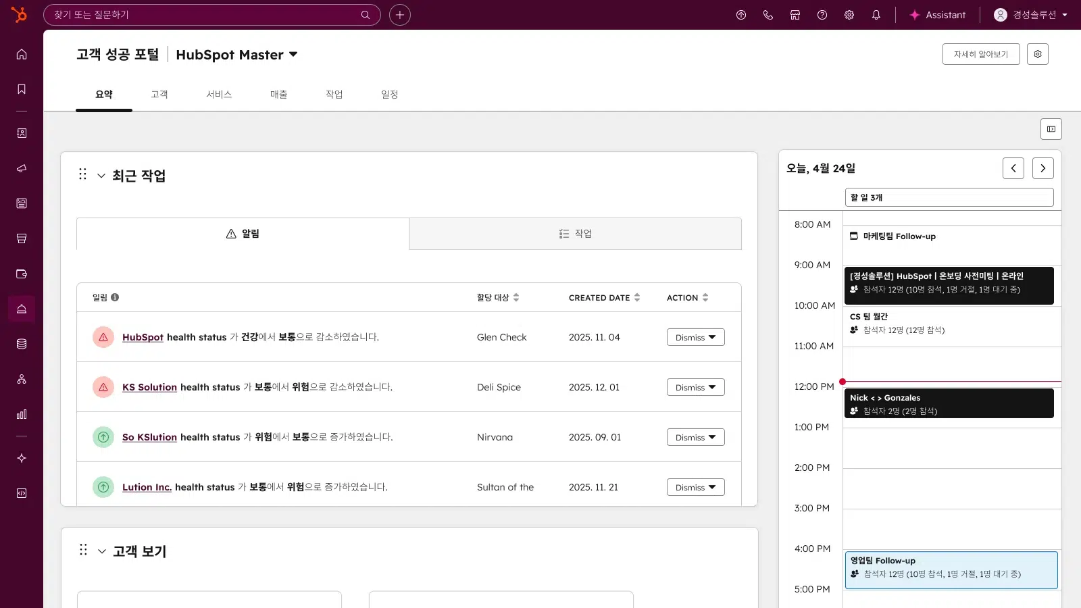Switch to the 고객 tab
1081x608 pixels.
[x=159, y=95]
